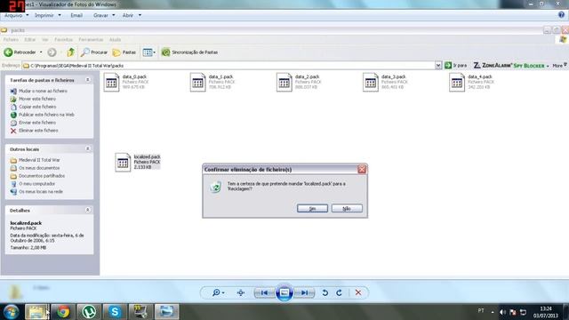
Task: Open Os meus locais na rede link
Action: [41, 192]
